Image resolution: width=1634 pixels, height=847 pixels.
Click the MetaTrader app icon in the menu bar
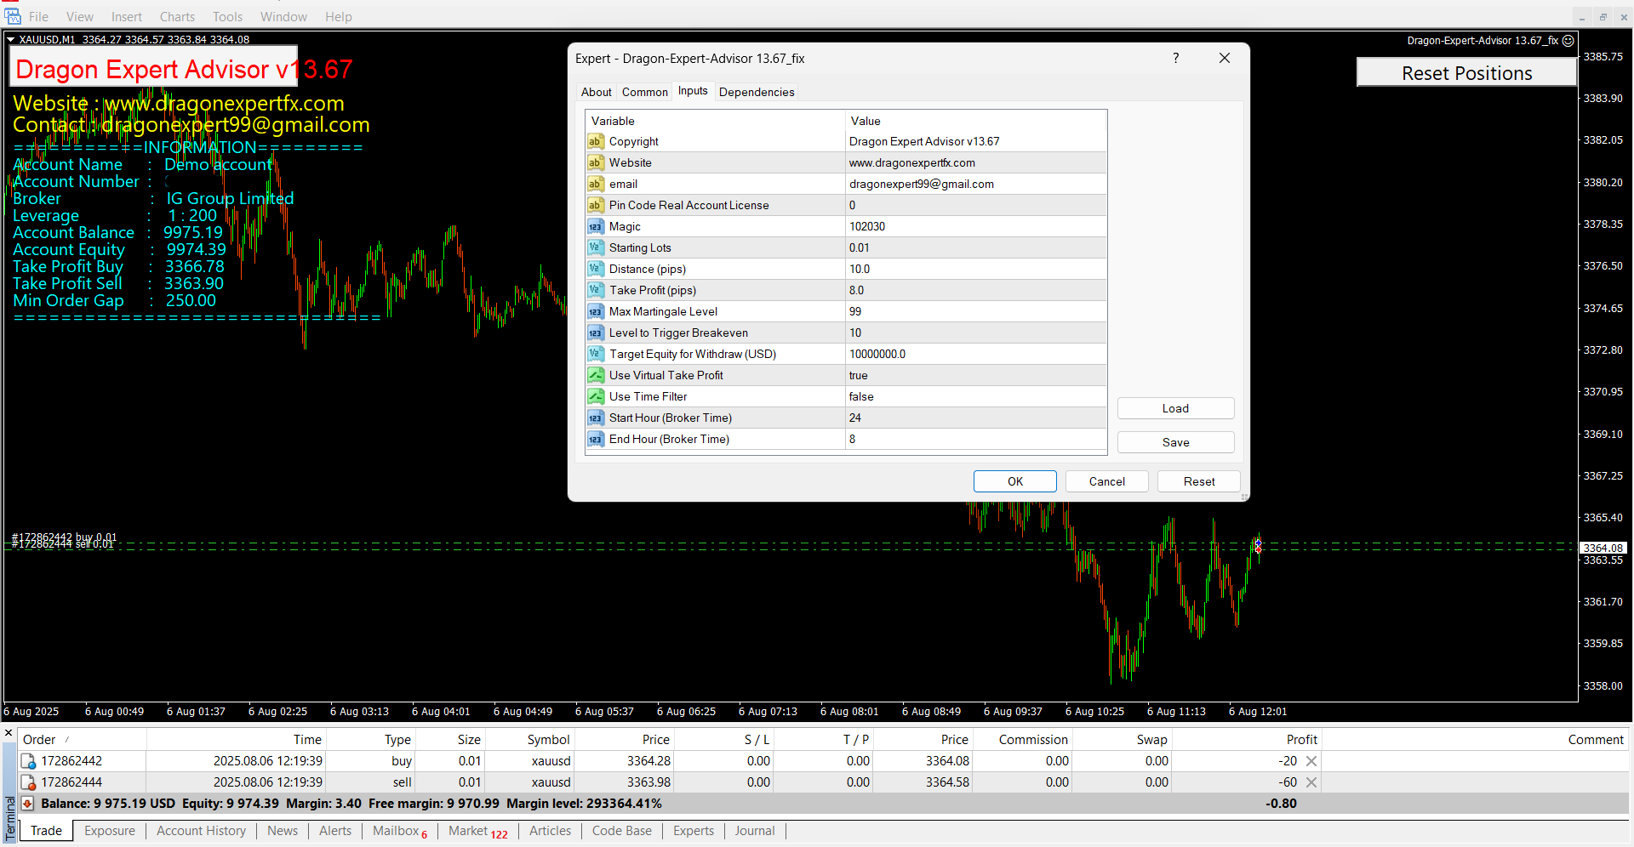(x=12, y=16)
